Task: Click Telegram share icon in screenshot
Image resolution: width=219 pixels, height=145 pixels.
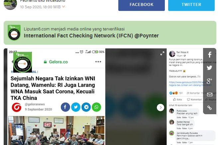Action: pyautogui.click(x=86, y=107)
